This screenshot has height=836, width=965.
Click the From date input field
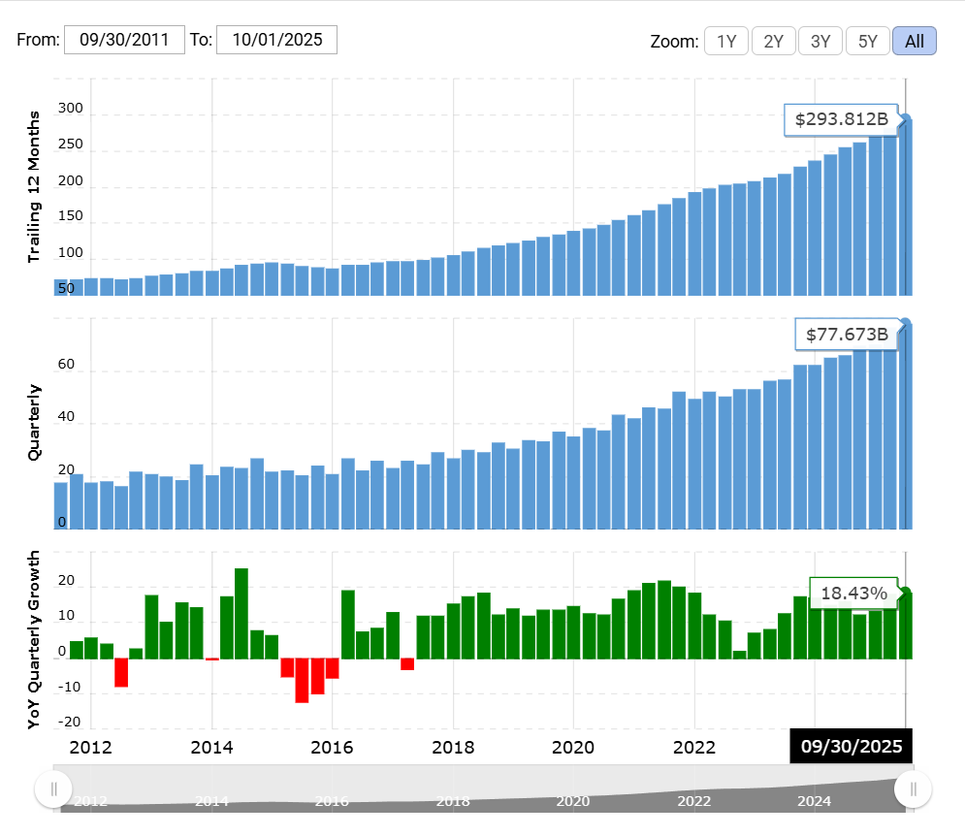click(123, 40)
